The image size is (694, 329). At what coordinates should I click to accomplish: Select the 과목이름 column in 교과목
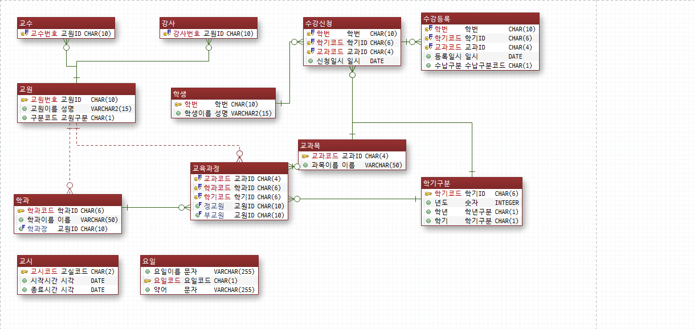pos(352,165)
